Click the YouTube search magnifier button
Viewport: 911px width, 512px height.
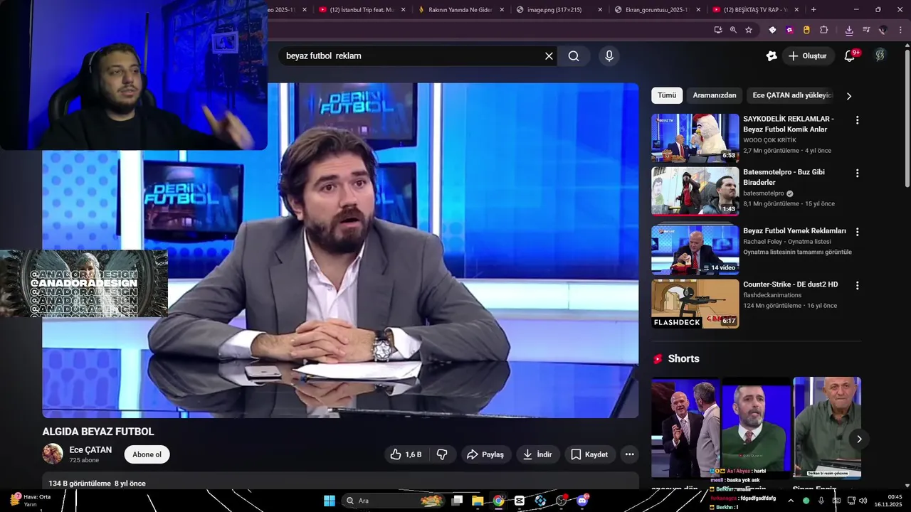pyautogui.click(x=574, y=56)
